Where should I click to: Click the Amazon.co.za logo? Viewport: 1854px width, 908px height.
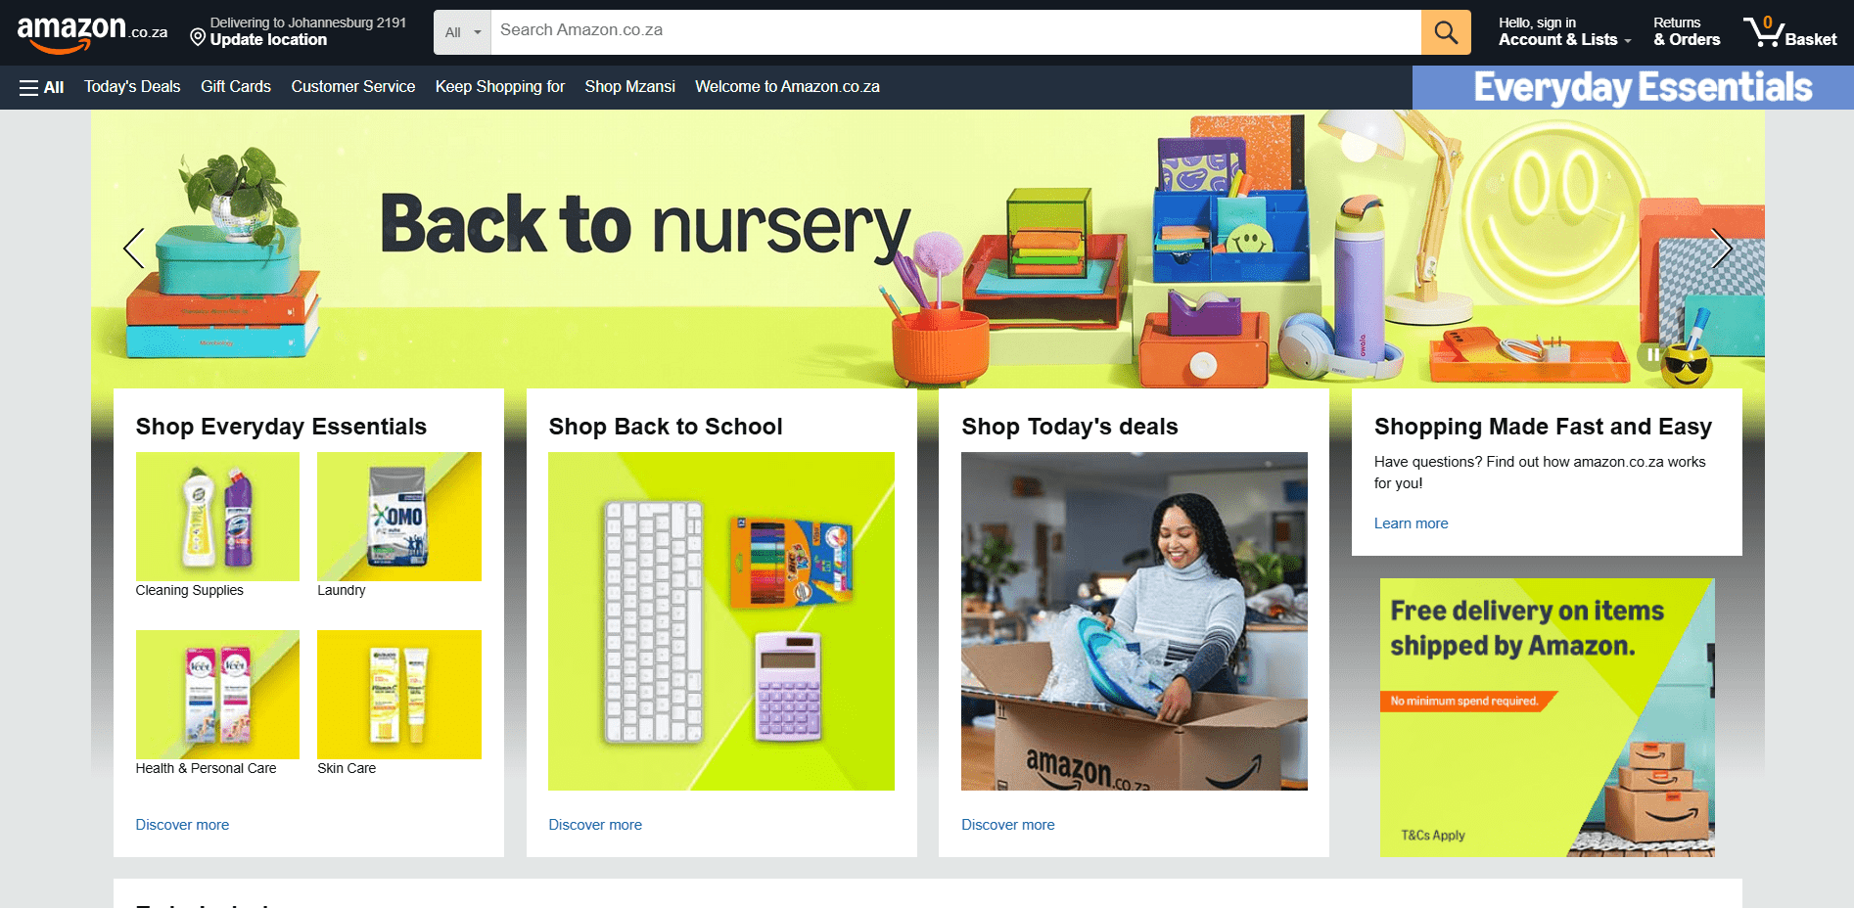(x=92, y=32)
